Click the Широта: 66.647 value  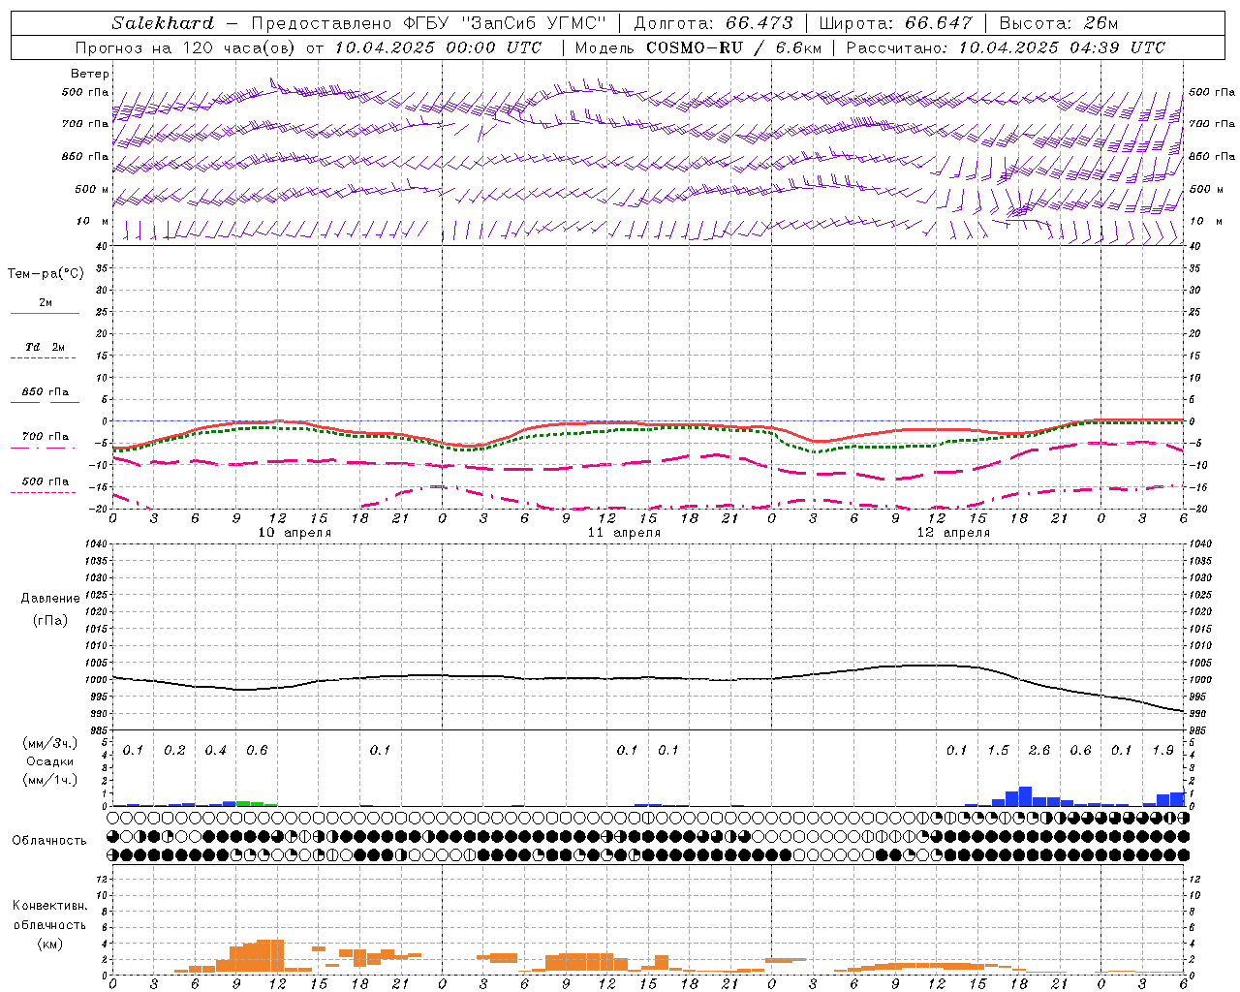tap(896, 23)
